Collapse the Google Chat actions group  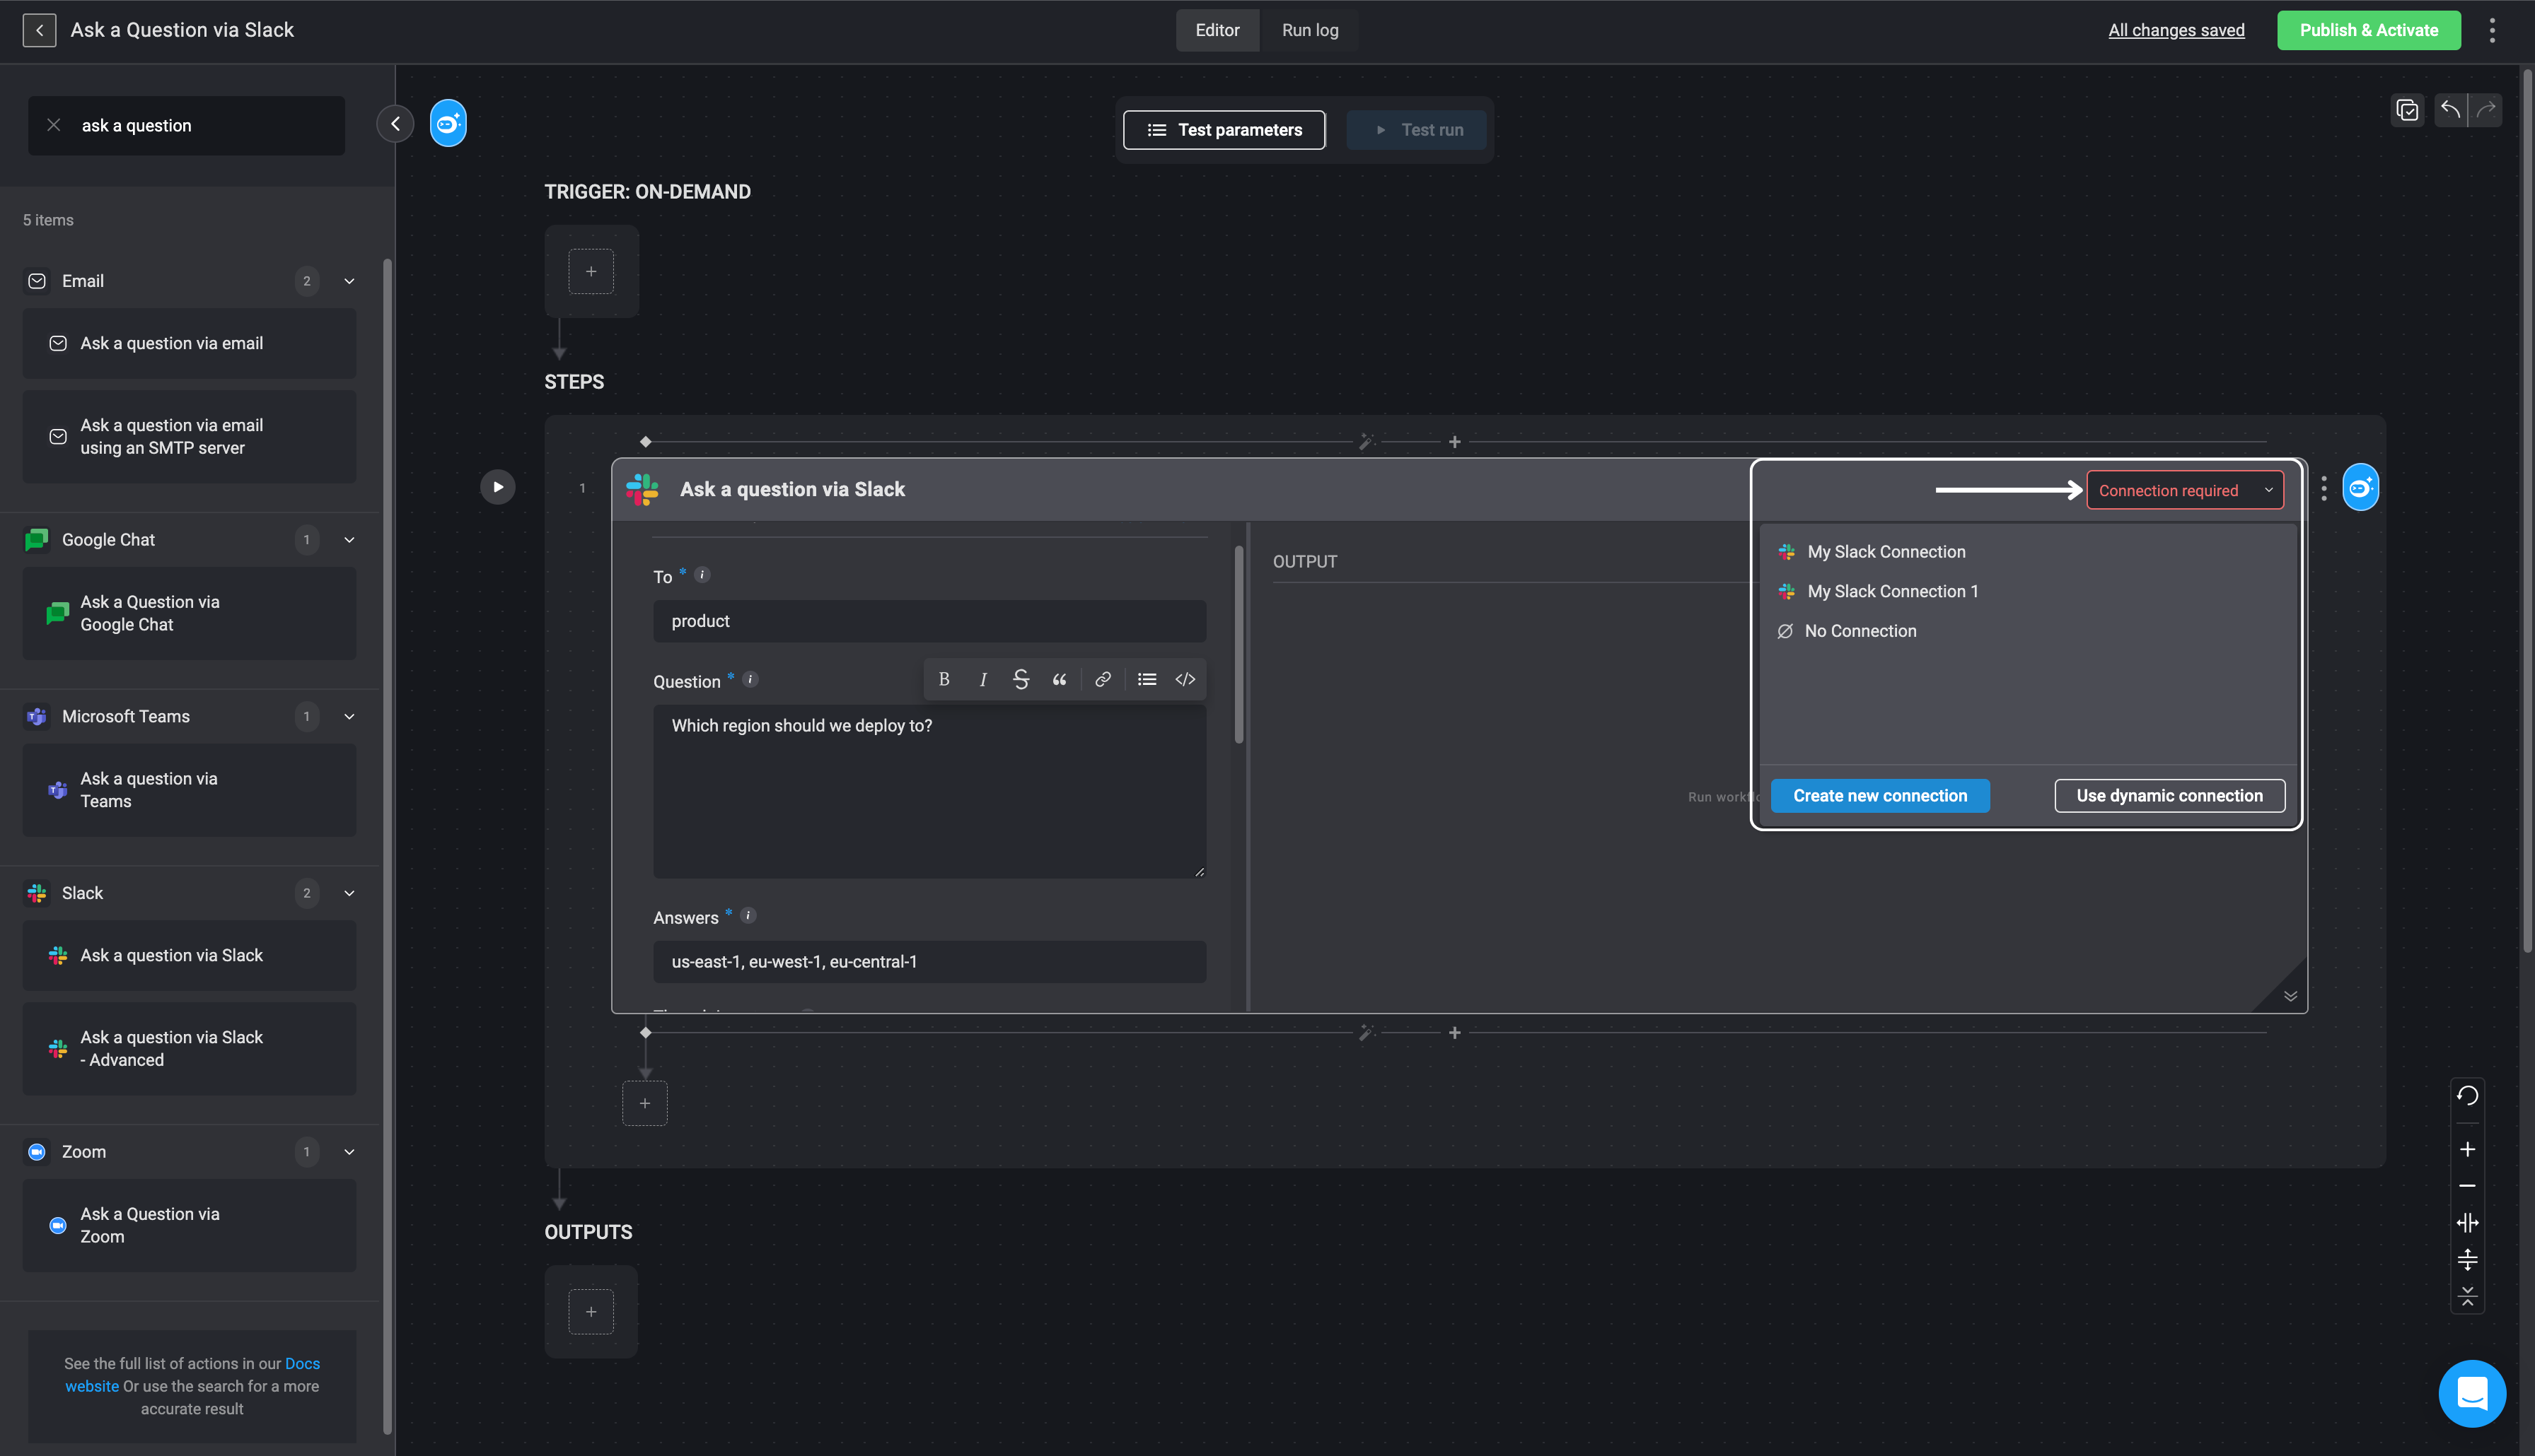tap(349, 540)
